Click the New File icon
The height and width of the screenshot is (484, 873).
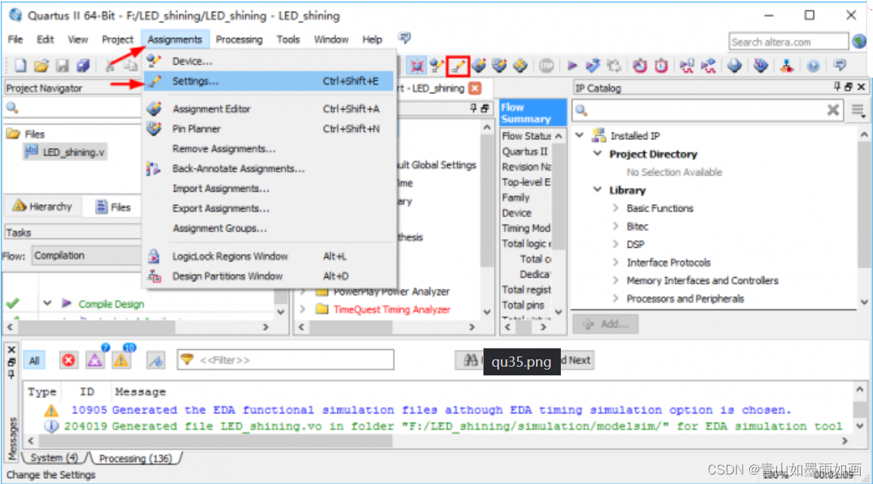click(x=19, y=66)
